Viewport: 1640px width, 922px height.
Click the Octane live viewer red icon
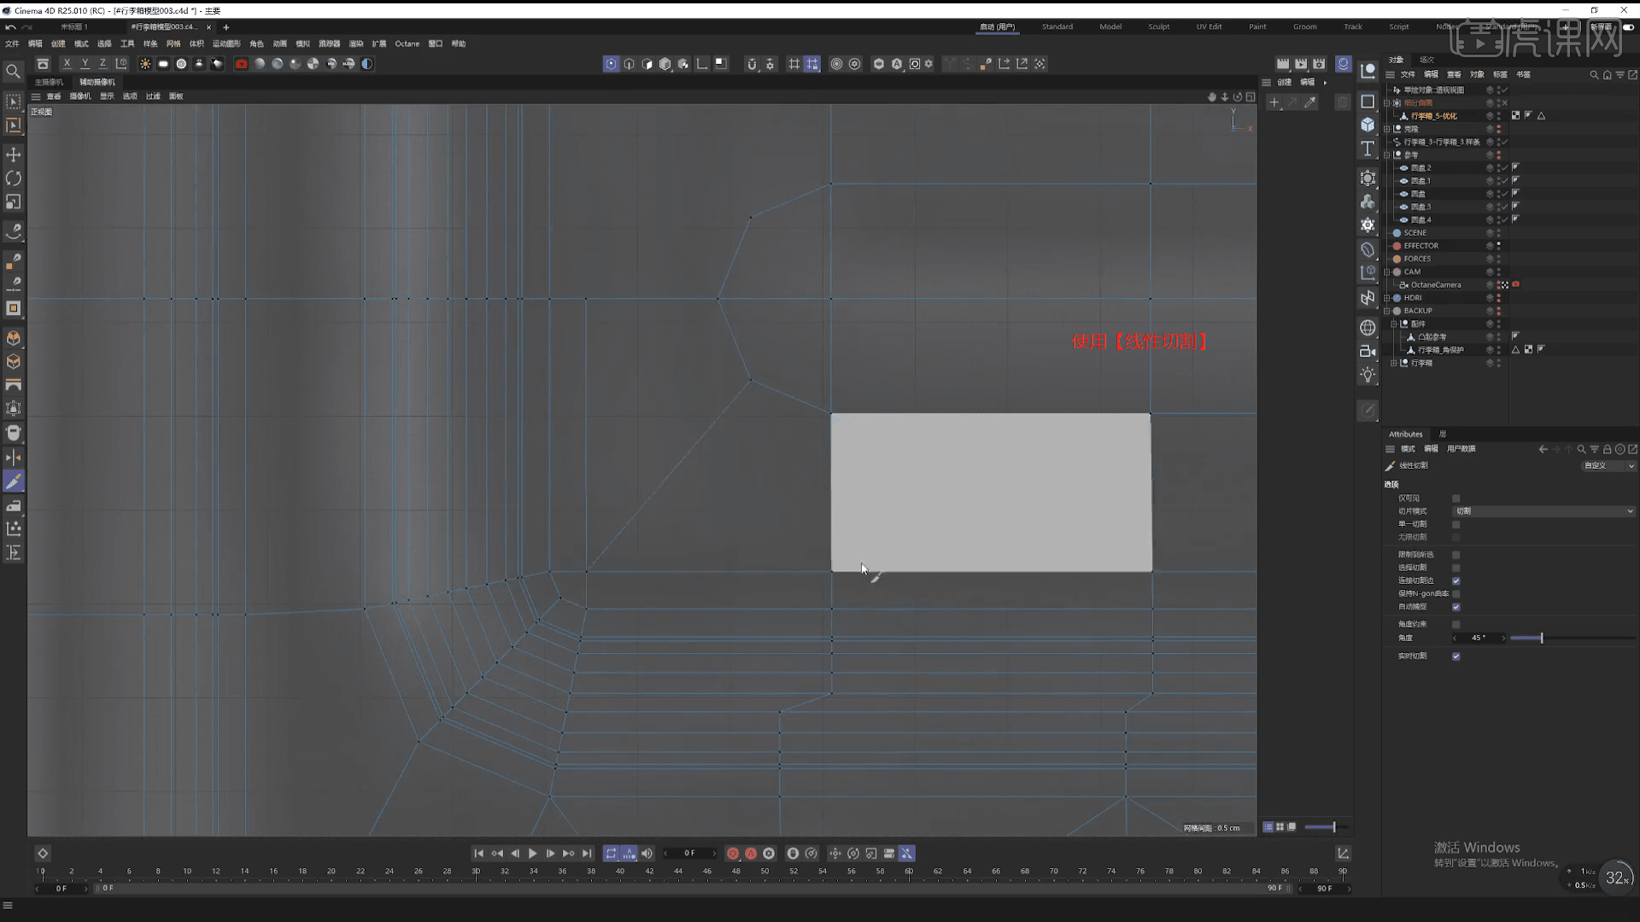point(242,64)
